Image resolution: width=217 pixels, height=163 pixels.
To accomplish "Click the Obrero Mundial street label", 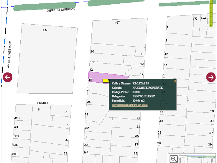I will point(61,10).
